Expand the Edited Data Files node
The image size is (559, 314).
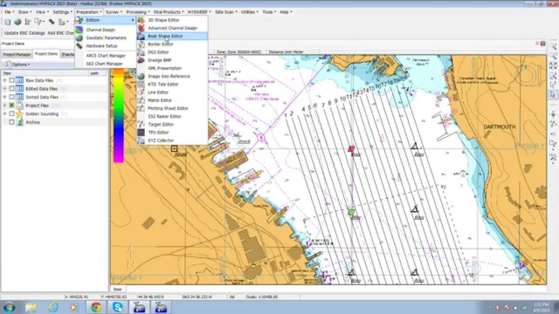click(x=5, y=89)
